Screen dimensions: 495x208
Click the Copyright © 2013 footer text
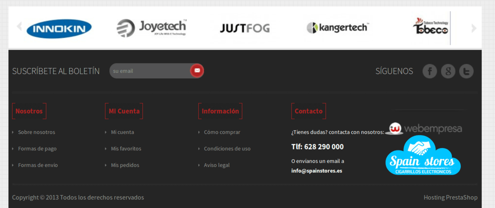[x=78, y=198]
